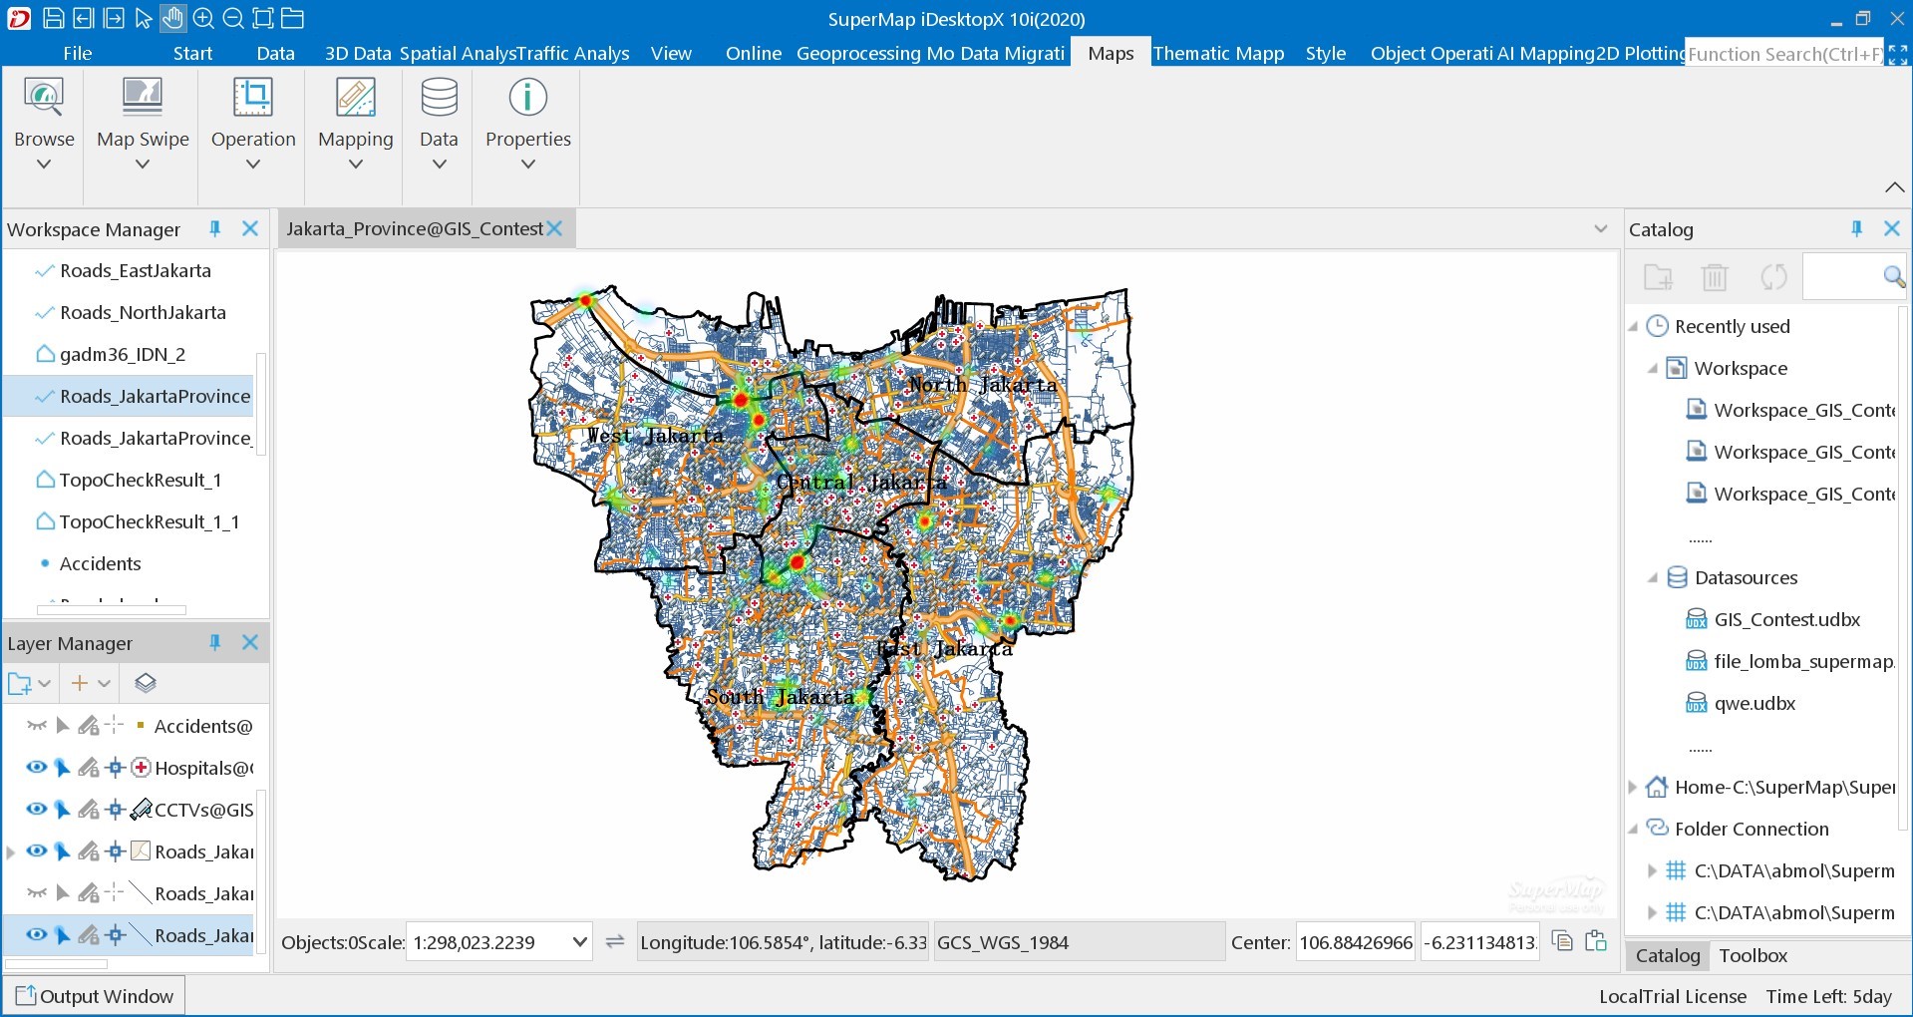Open the File menu
This screenshot has height=1017, width=1913.
(77, 54)
